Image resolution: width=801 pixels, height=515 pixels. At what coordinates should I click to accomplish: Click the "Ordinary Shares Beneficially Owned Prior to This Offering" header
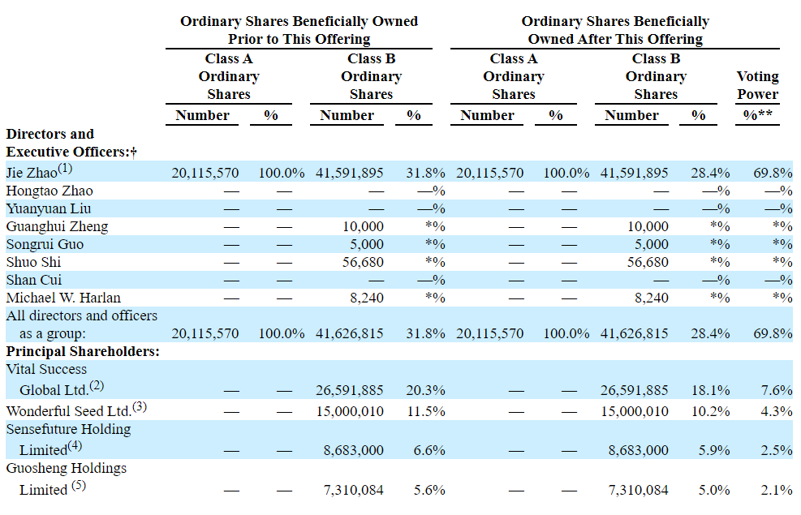pos(299,30)
